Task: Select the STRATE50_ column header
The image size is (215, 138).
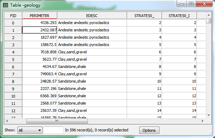Action: coord(144,16)
